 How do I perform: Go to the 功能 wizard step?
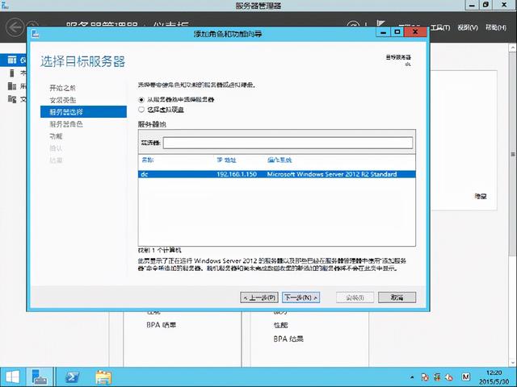point(56,136)
